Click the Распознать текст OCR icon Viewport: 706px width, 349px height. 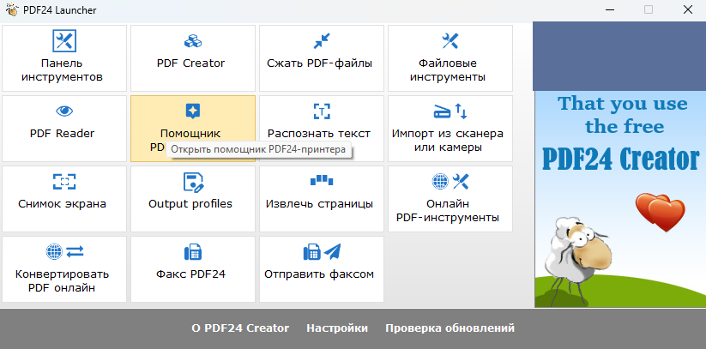tap(322, 111)
